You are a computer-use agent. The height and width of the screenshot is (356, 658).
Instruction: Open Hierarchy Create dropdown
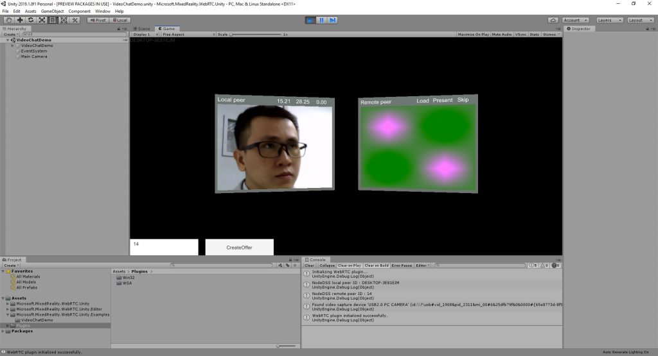coord(11,35)
